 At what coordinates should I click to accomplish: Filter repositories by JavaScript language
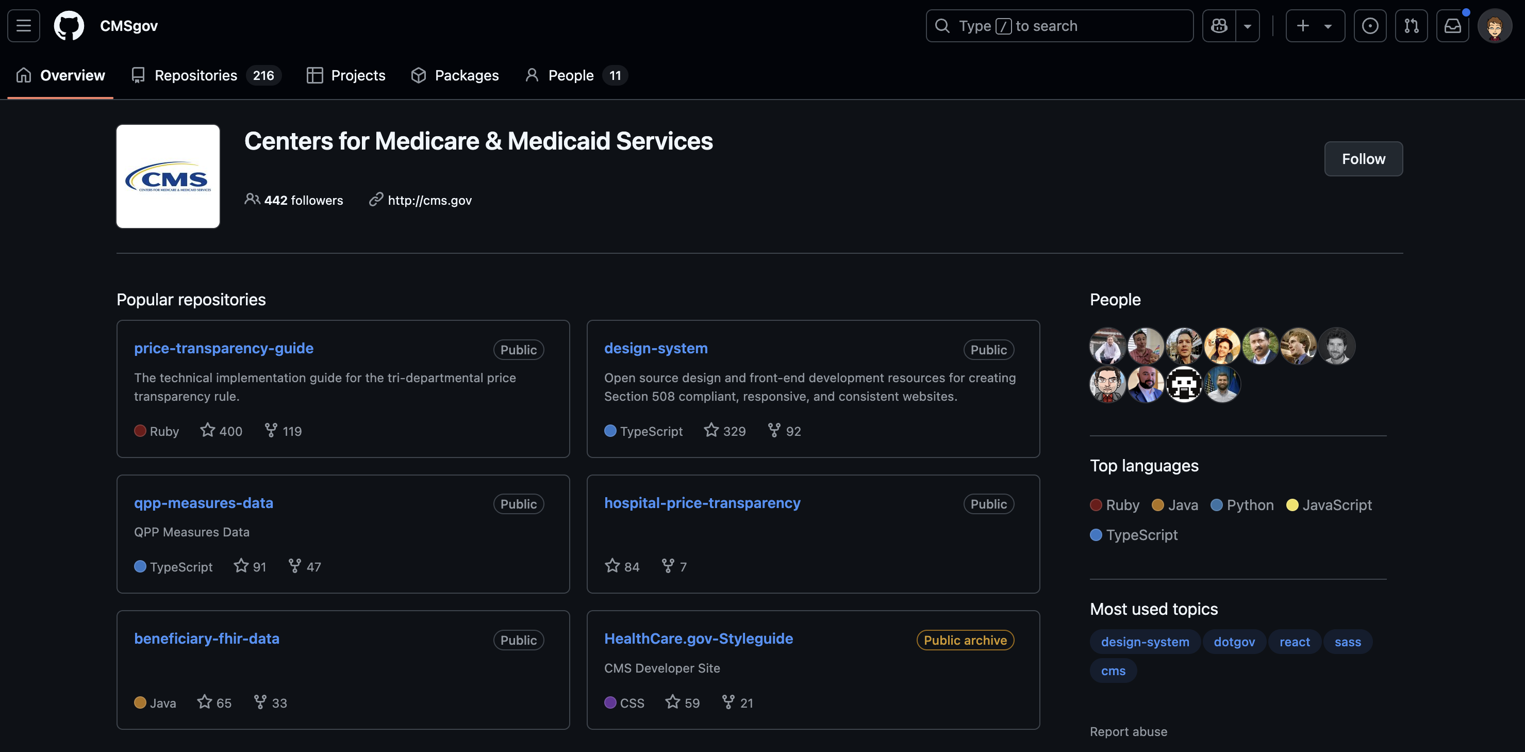coord(1329,505)
